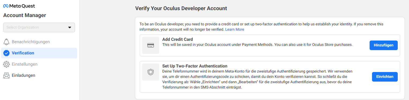409x100 pixels.
Task: Click the Account Manager title
Action: pos(25,15)
